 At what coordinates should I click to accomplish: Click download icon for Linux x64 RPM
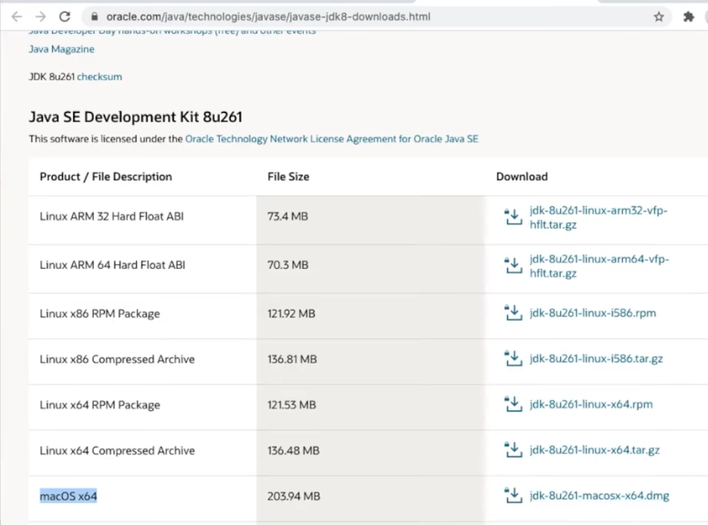(x=512, y=404)
